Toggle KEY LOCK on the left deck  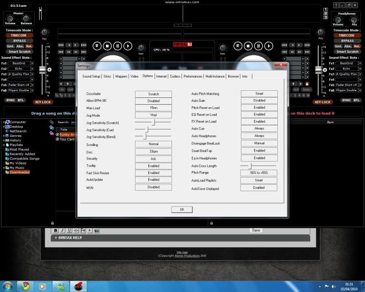43,102
